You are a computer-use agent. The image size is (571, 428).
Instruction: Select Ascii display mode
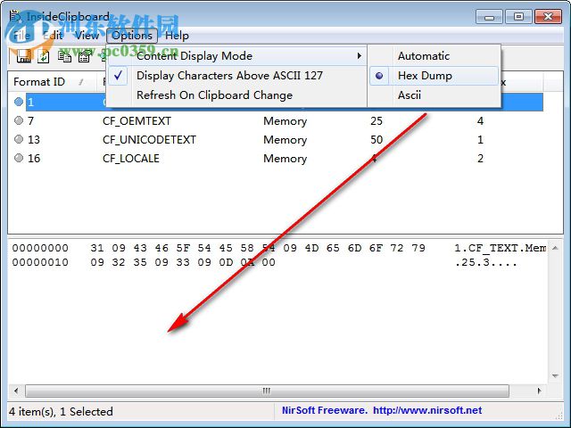click(x=434, y=95)
